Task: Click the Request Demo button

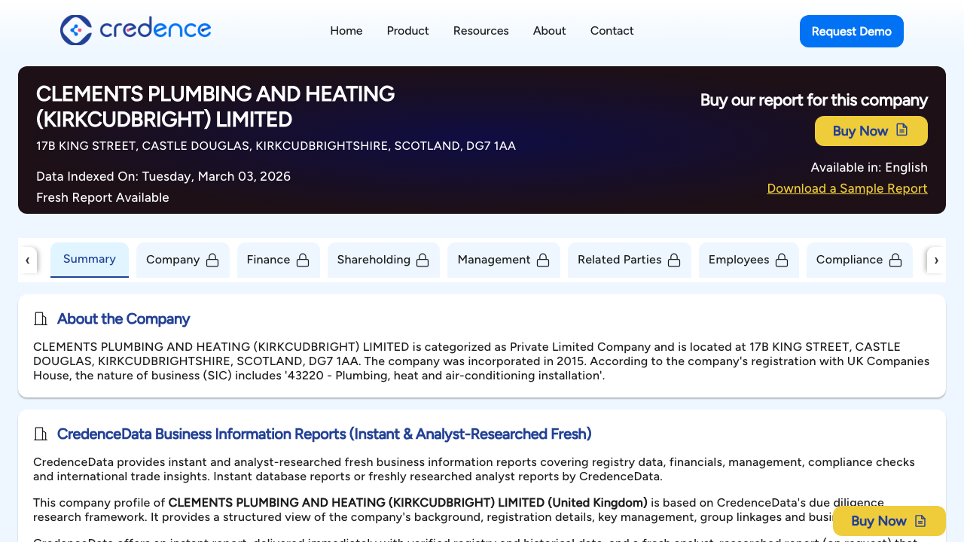Action: [851, 31]
